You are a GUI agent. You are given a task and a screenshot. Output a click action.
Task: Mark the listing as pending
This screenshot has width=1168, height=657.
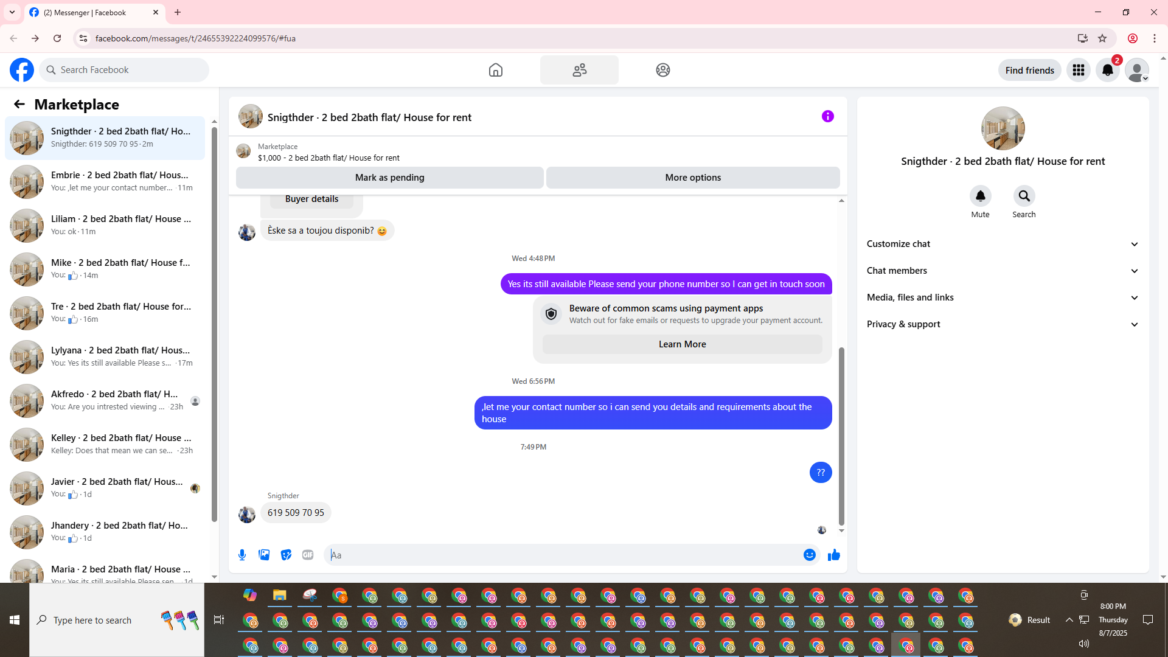click(389, 178)
